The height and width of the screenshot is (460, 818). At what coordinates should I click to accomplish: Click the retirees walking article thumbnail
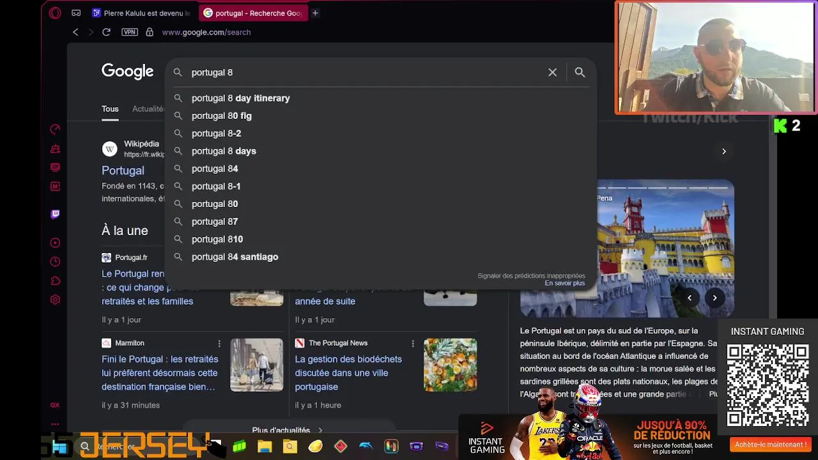point(256,365)
